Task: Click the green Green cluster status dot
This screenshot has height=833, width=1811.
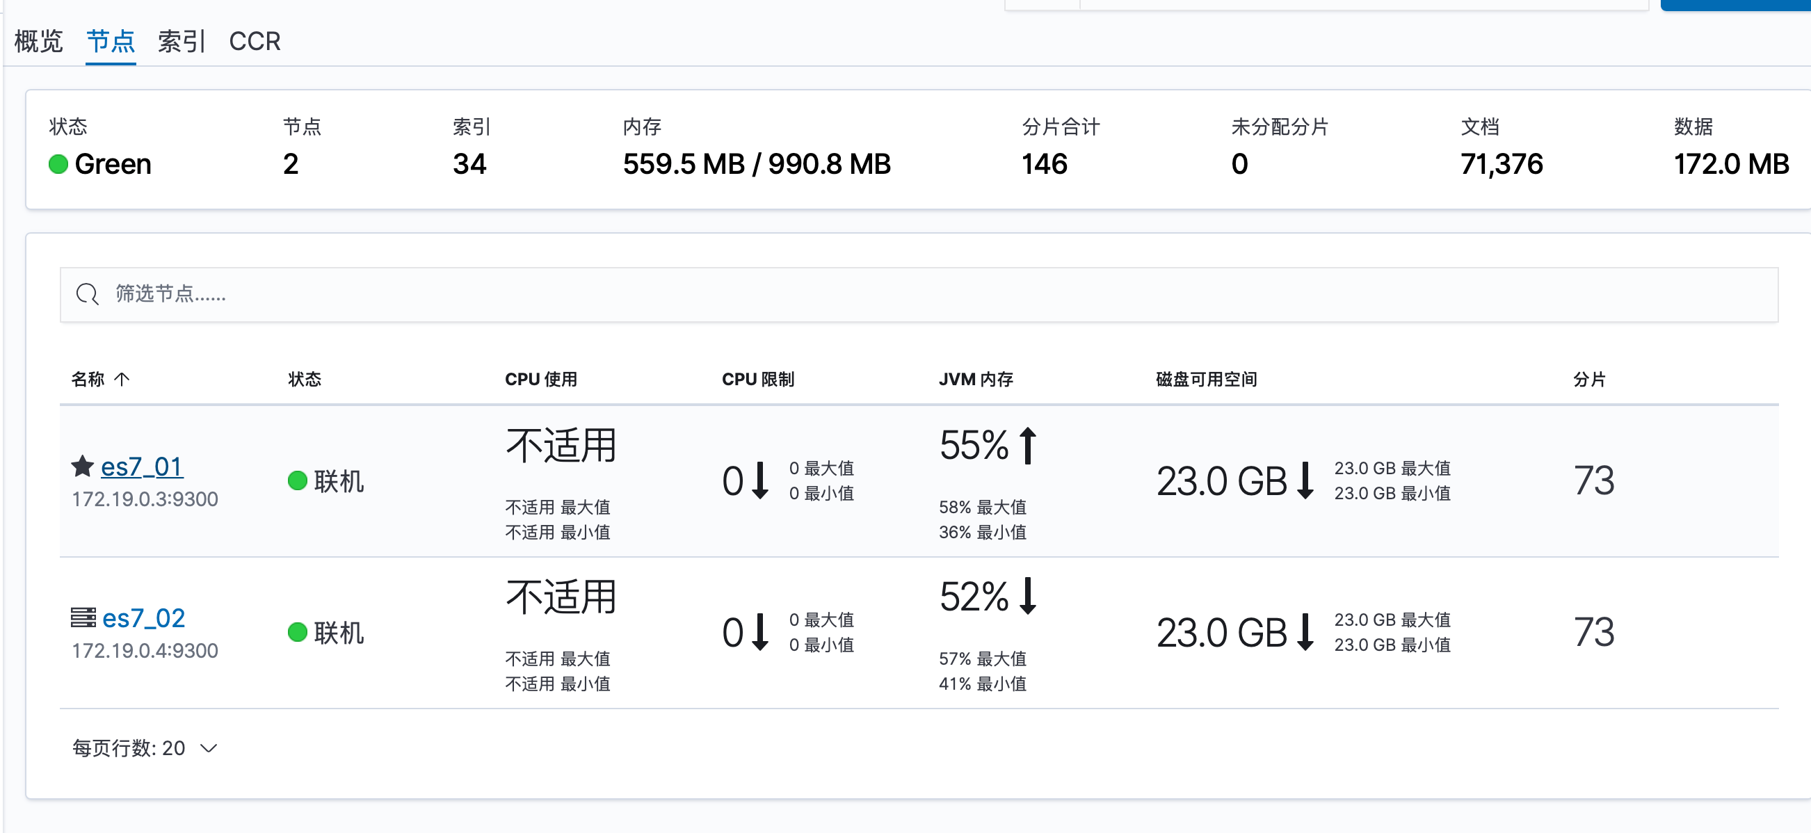Action: 58,165
